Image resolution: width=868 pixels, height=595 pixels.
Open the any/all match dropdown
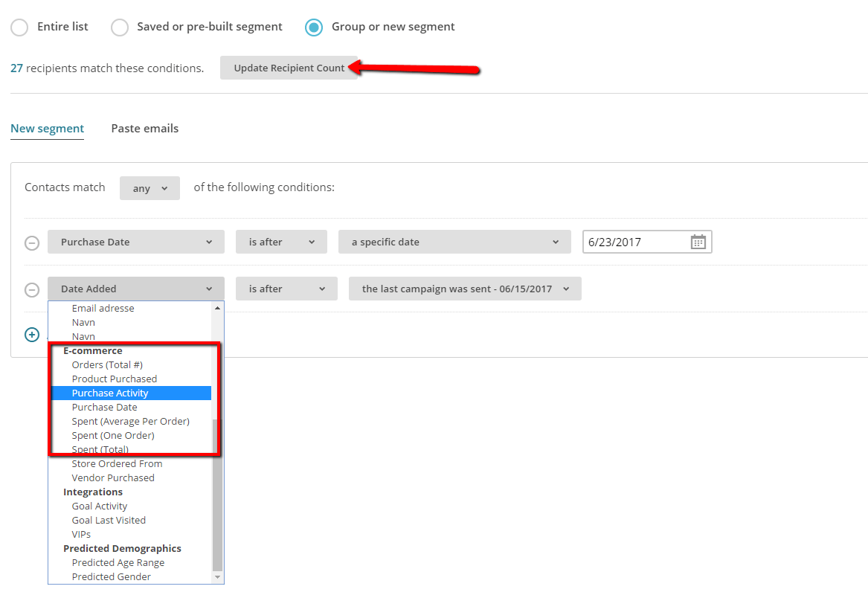coord(150,188)
